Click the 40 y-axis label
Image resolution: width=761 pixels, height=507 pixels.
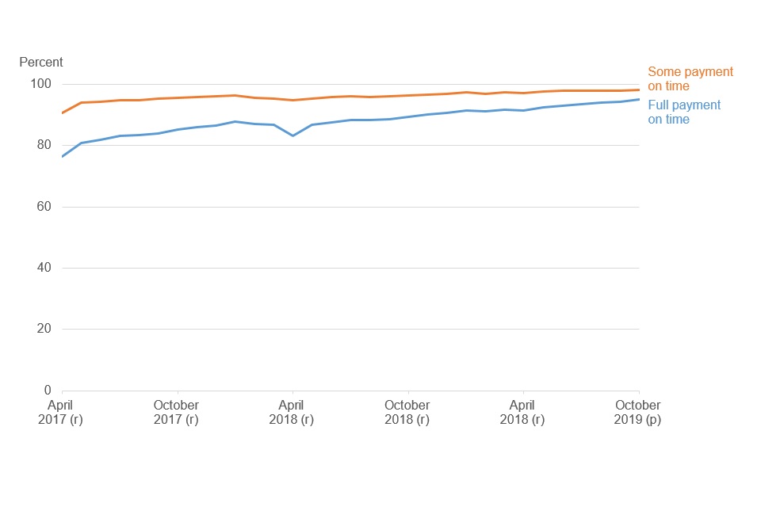pos(44,267)
